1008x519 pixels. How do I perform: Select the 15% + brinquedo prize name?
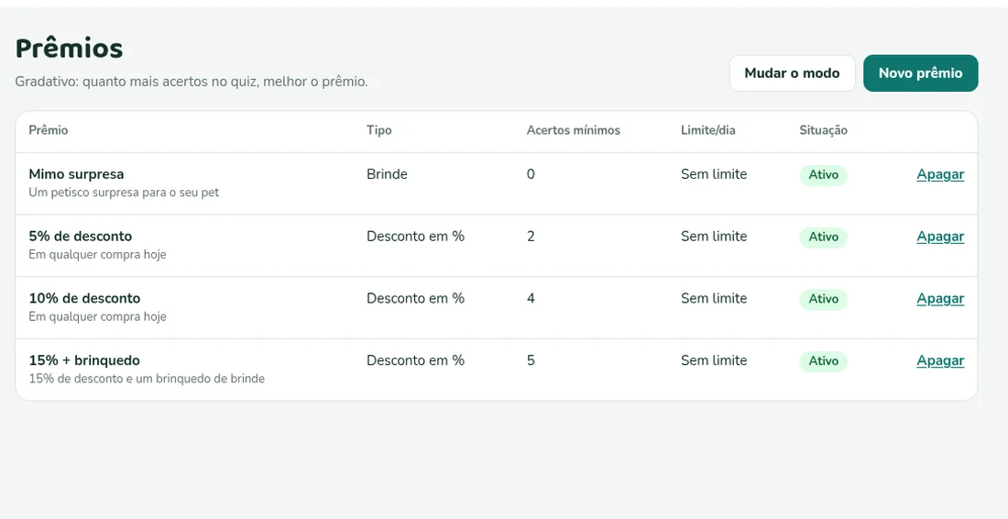click(x=84, y=360)
